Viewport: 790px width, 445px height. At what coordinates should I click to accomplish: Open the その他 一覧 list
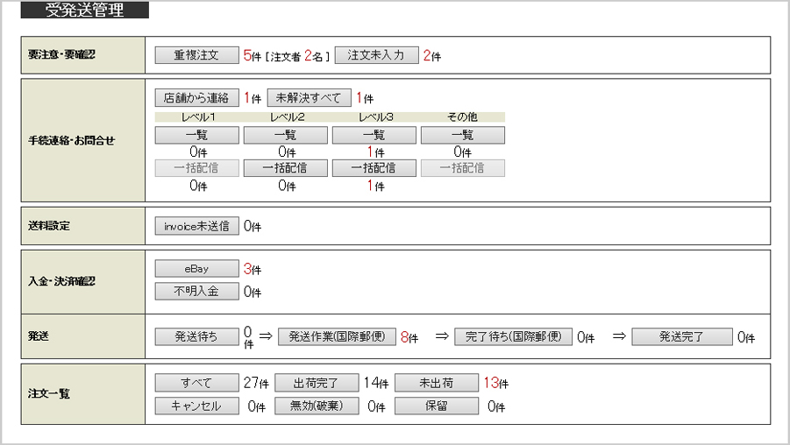[x=462, y=135]
